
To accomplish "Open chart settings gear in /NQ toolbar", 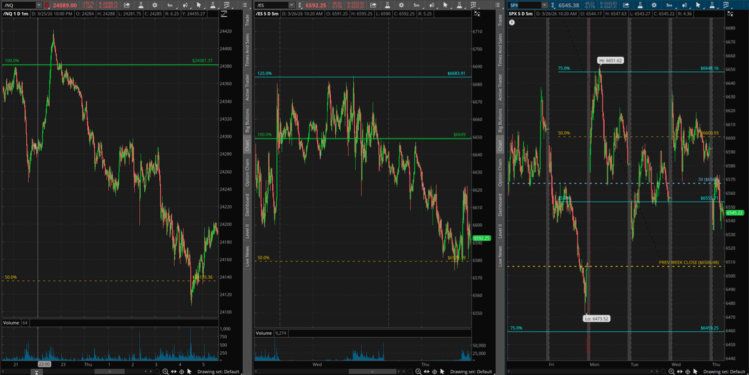I will coord(154,5).
